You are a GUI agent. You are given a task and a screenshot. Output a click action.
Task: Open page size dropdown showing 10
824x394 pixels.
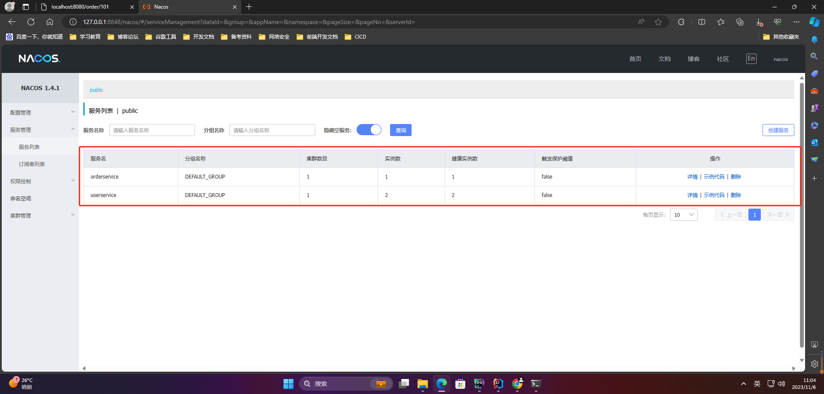tap(684, 215)
